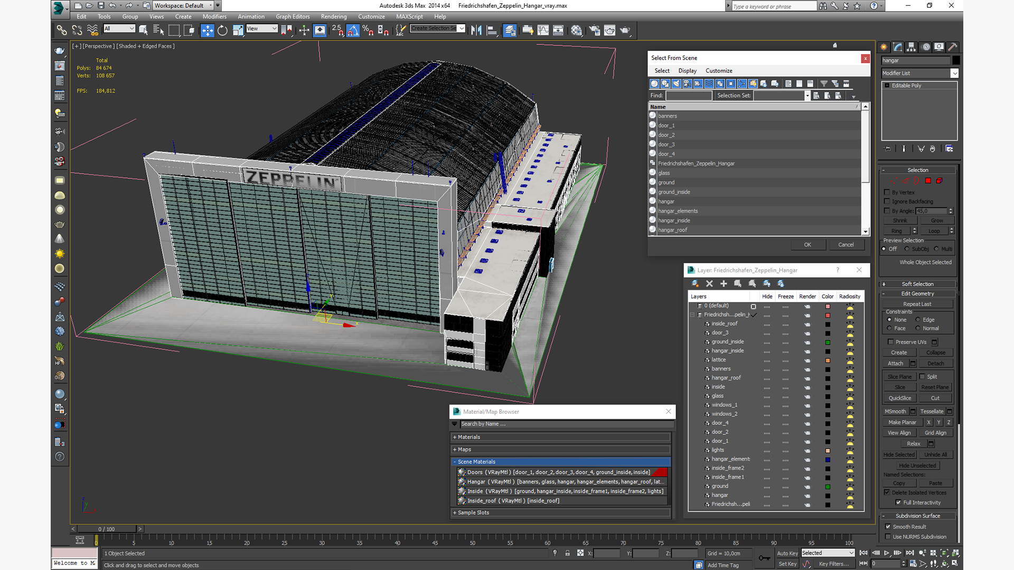Click Go to End playback button
The image size is (1014, 570).
click(909, 553)
